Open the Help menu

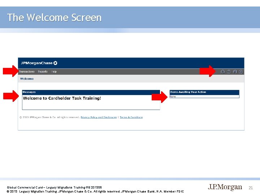click(54, 71)
